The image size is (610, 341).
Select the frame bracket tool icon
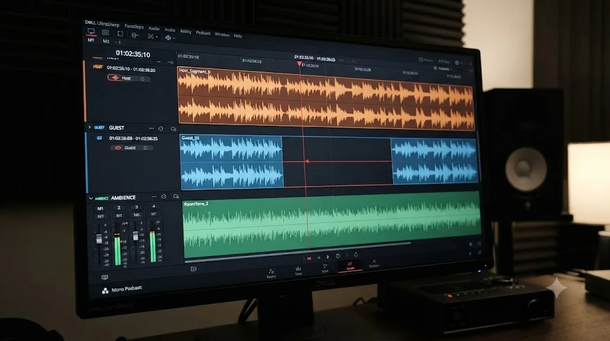tap(120, 34)
